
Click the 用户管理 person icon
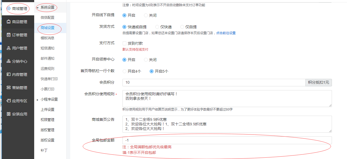tap(9, 48)
